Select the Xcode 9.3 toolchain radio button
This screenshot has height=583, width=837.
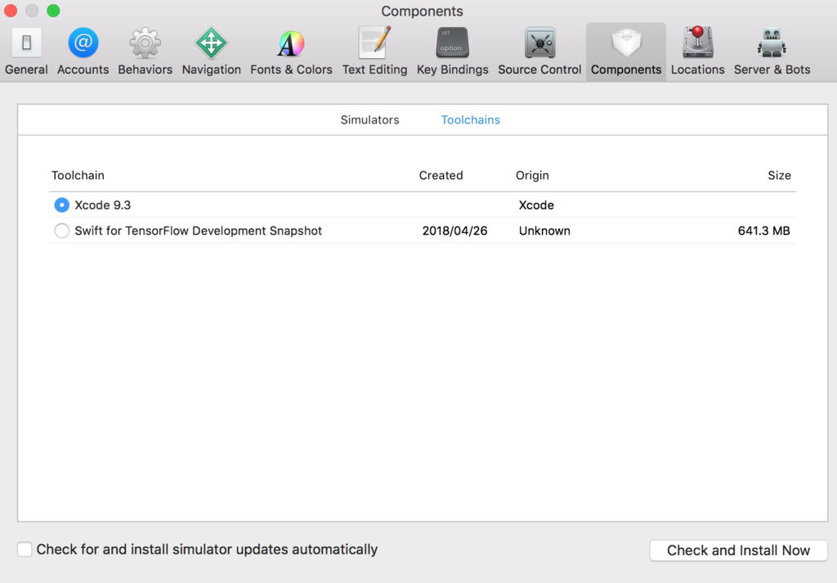pyautogui.click(x=62, y=205)
